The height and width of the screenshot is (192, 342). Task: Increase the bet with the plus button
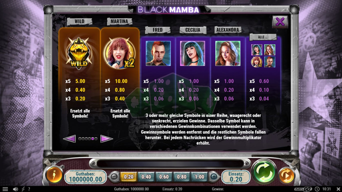coord(214,177)
